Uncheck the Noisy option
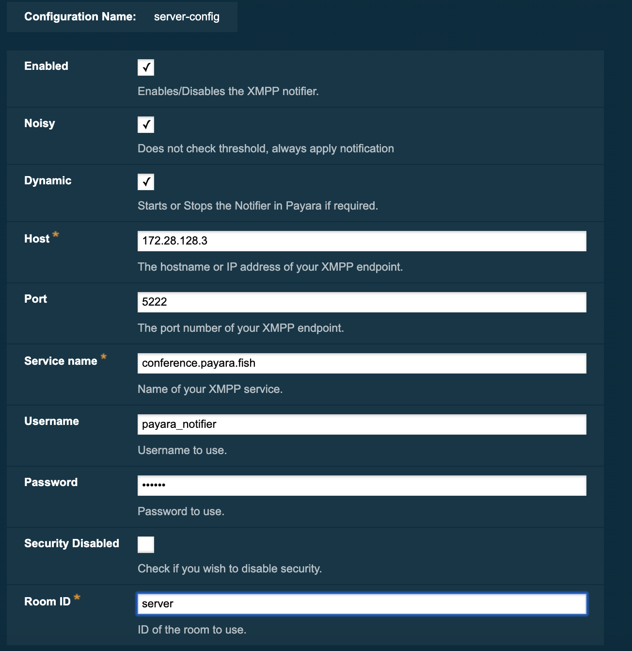This screenshot has width=632, height=651. 146,125
